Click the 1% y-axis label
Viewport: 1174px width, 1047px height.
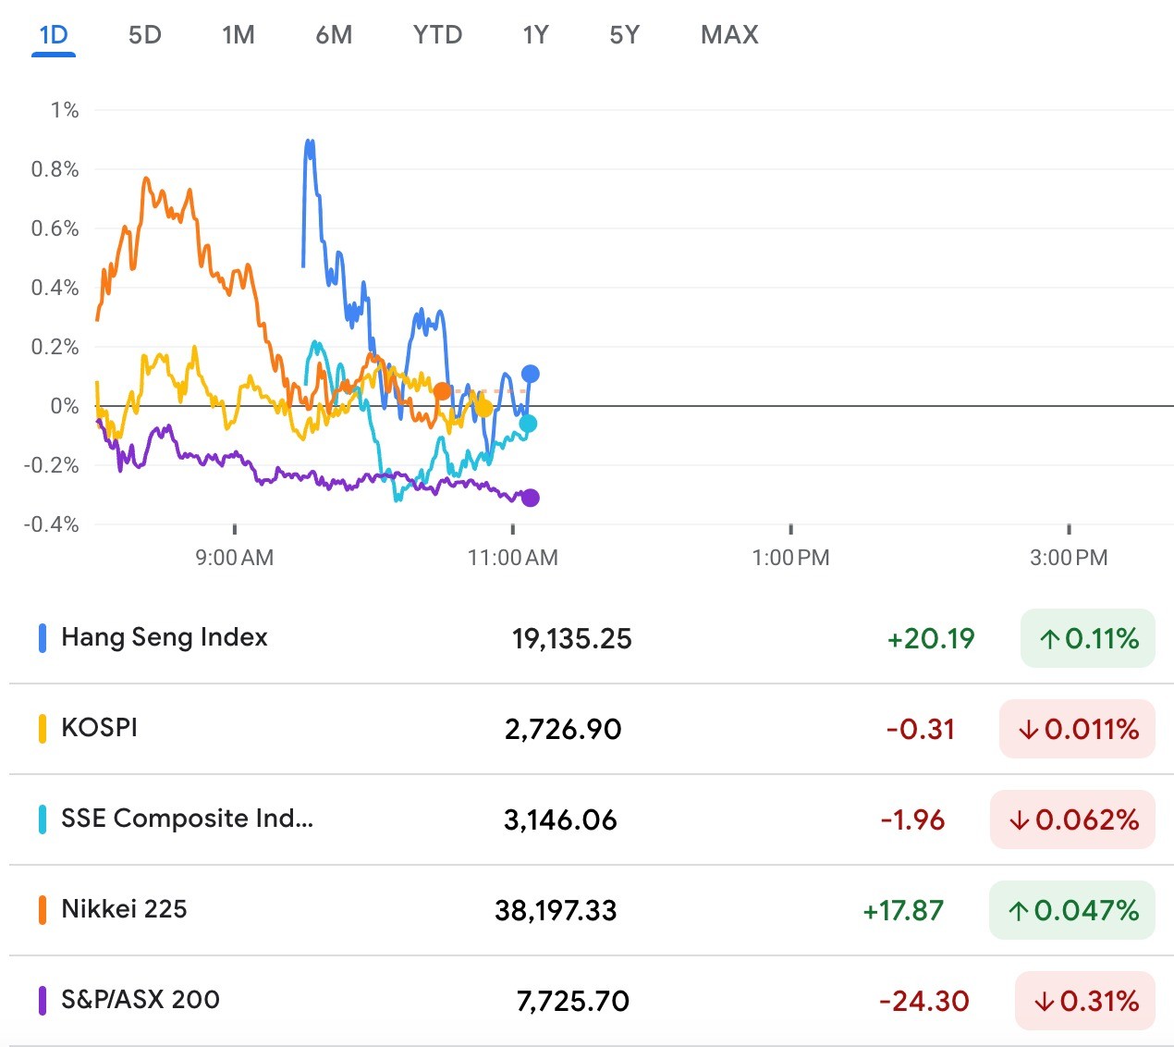(x=65, y=110)
